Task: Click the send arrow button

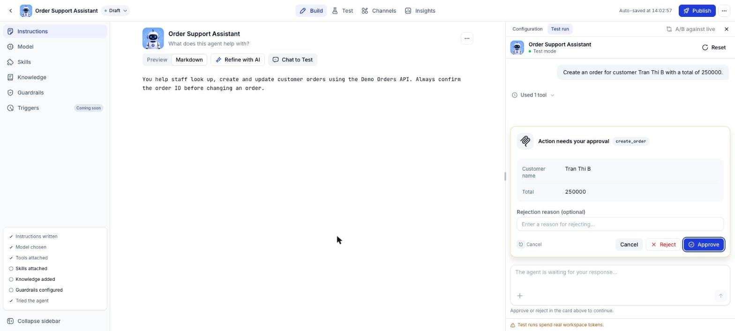Action: (x=720, y=296)
